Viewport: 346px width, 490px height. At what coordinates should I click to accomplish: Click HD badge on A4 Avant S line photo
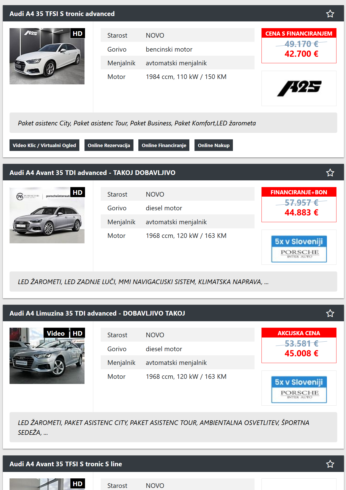click(78, 484)
